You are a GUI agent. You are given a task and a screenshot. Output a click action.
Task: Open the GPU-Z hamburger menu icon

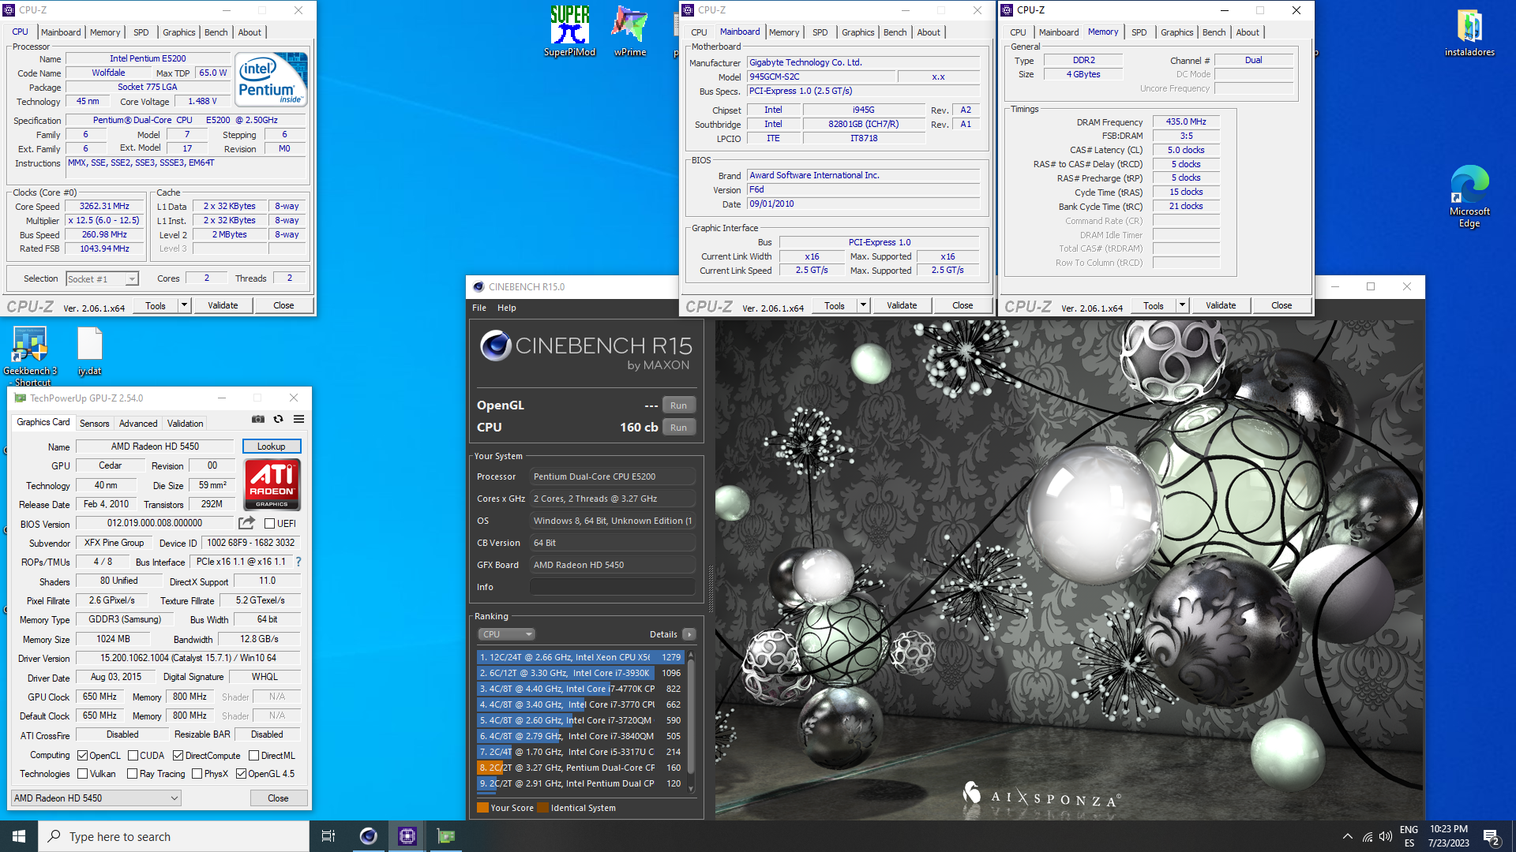coord(298,419)
